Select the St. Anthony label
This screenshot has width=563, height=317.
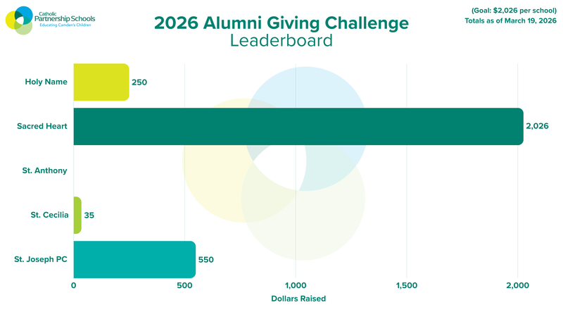coord(44,170)
